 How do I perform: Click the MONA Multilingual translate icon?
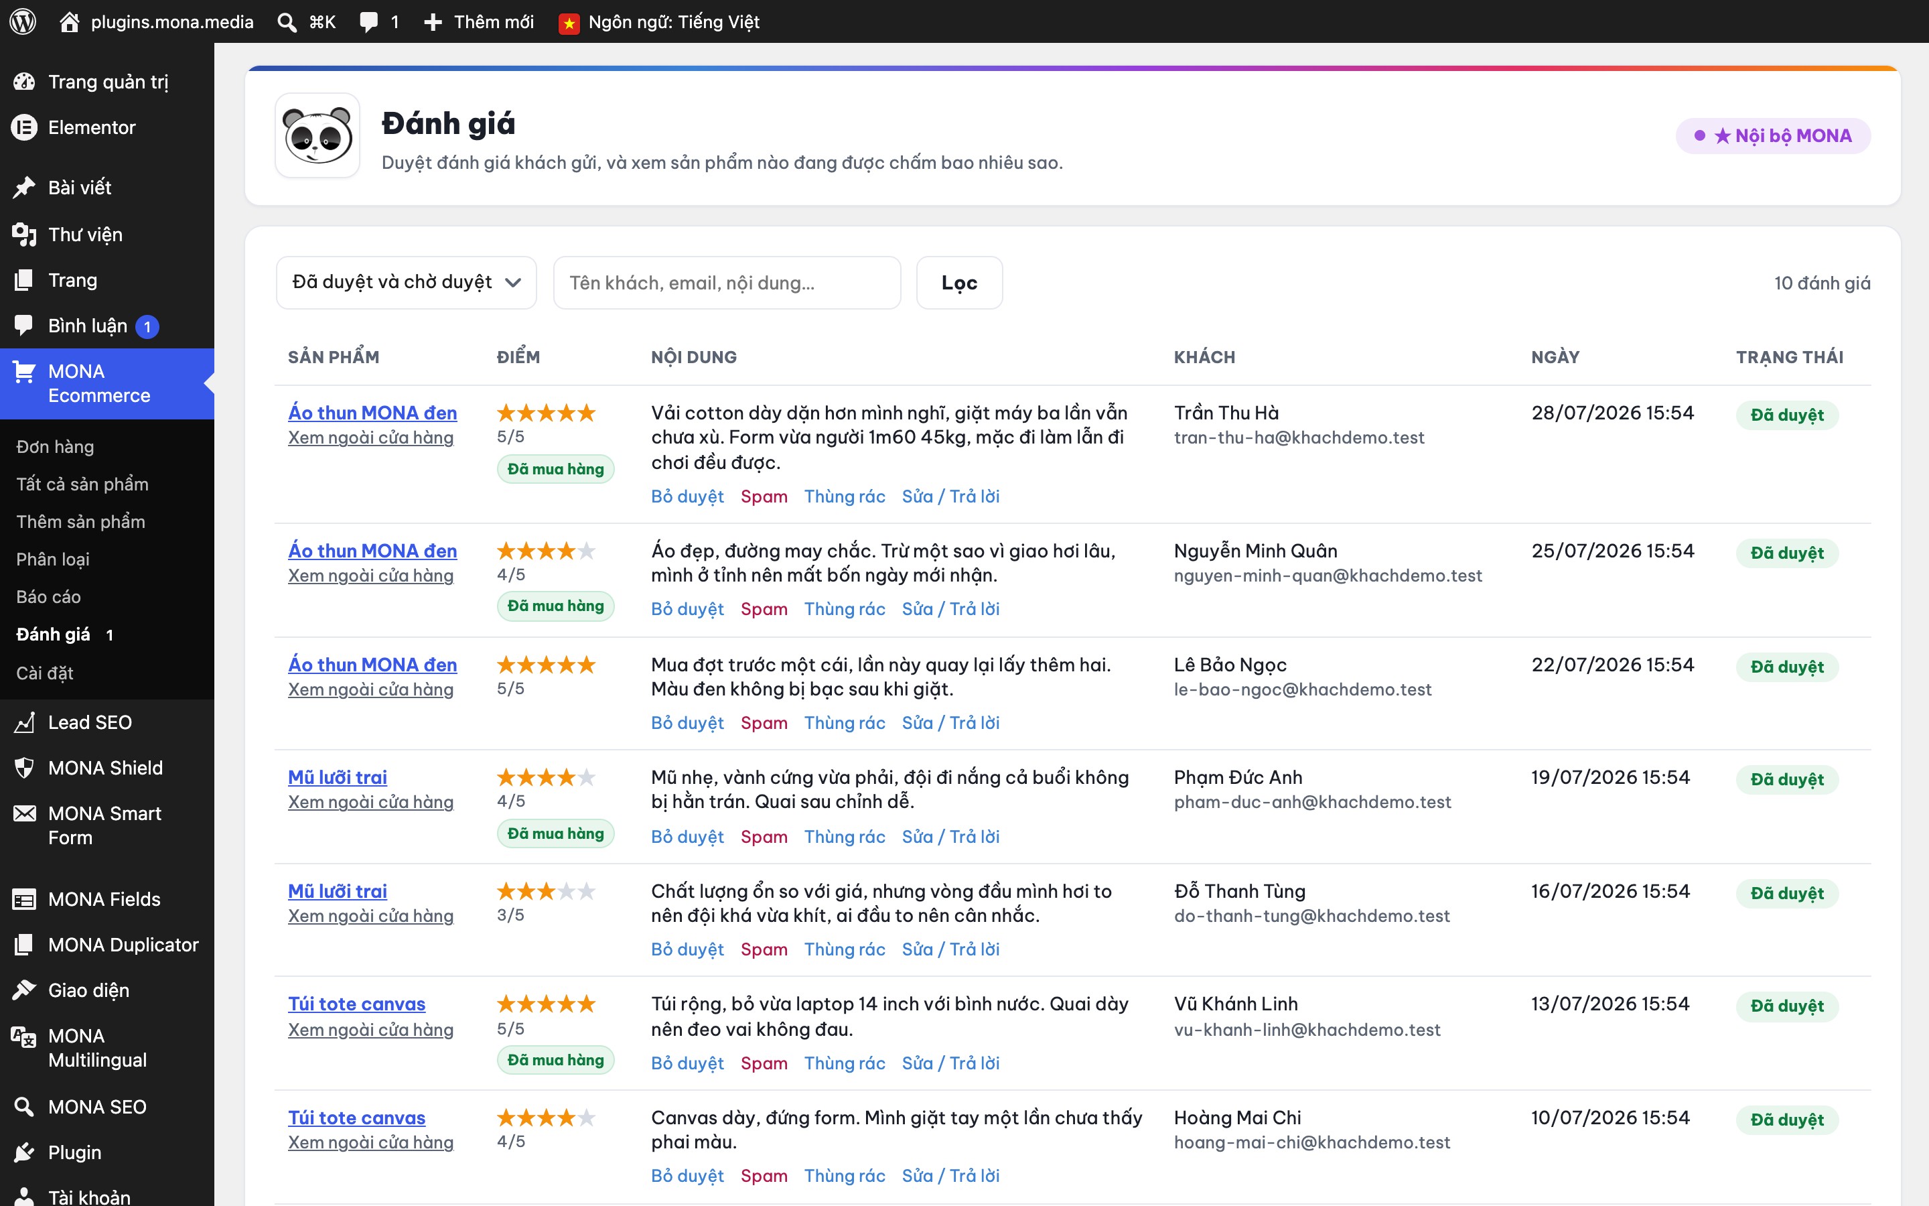pos(24,1037)
